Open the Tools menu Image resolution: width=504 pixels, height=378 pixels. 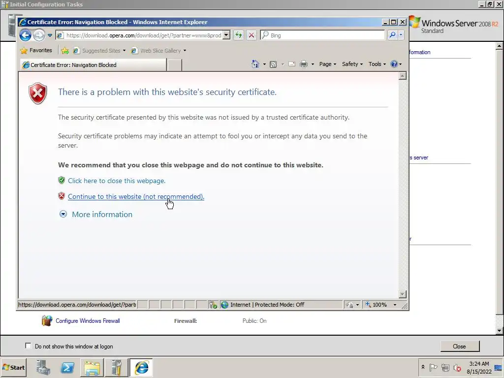377,64
